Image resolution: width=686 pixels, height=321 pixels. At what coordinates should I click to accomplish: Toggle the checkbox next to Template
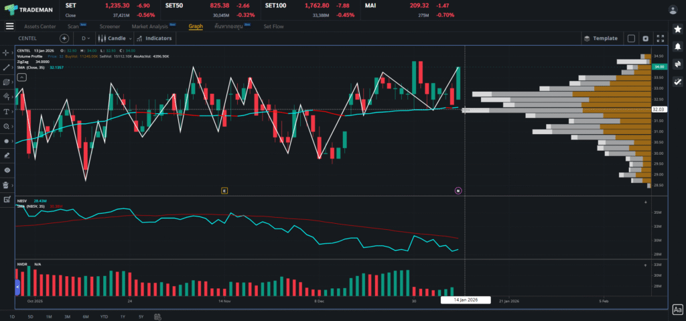631,38
